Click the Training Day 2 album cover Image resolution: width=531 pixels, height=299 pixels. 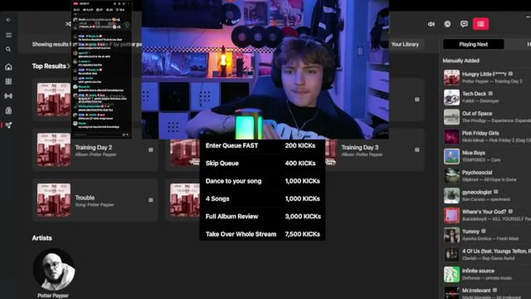click(x=54, y=149)
